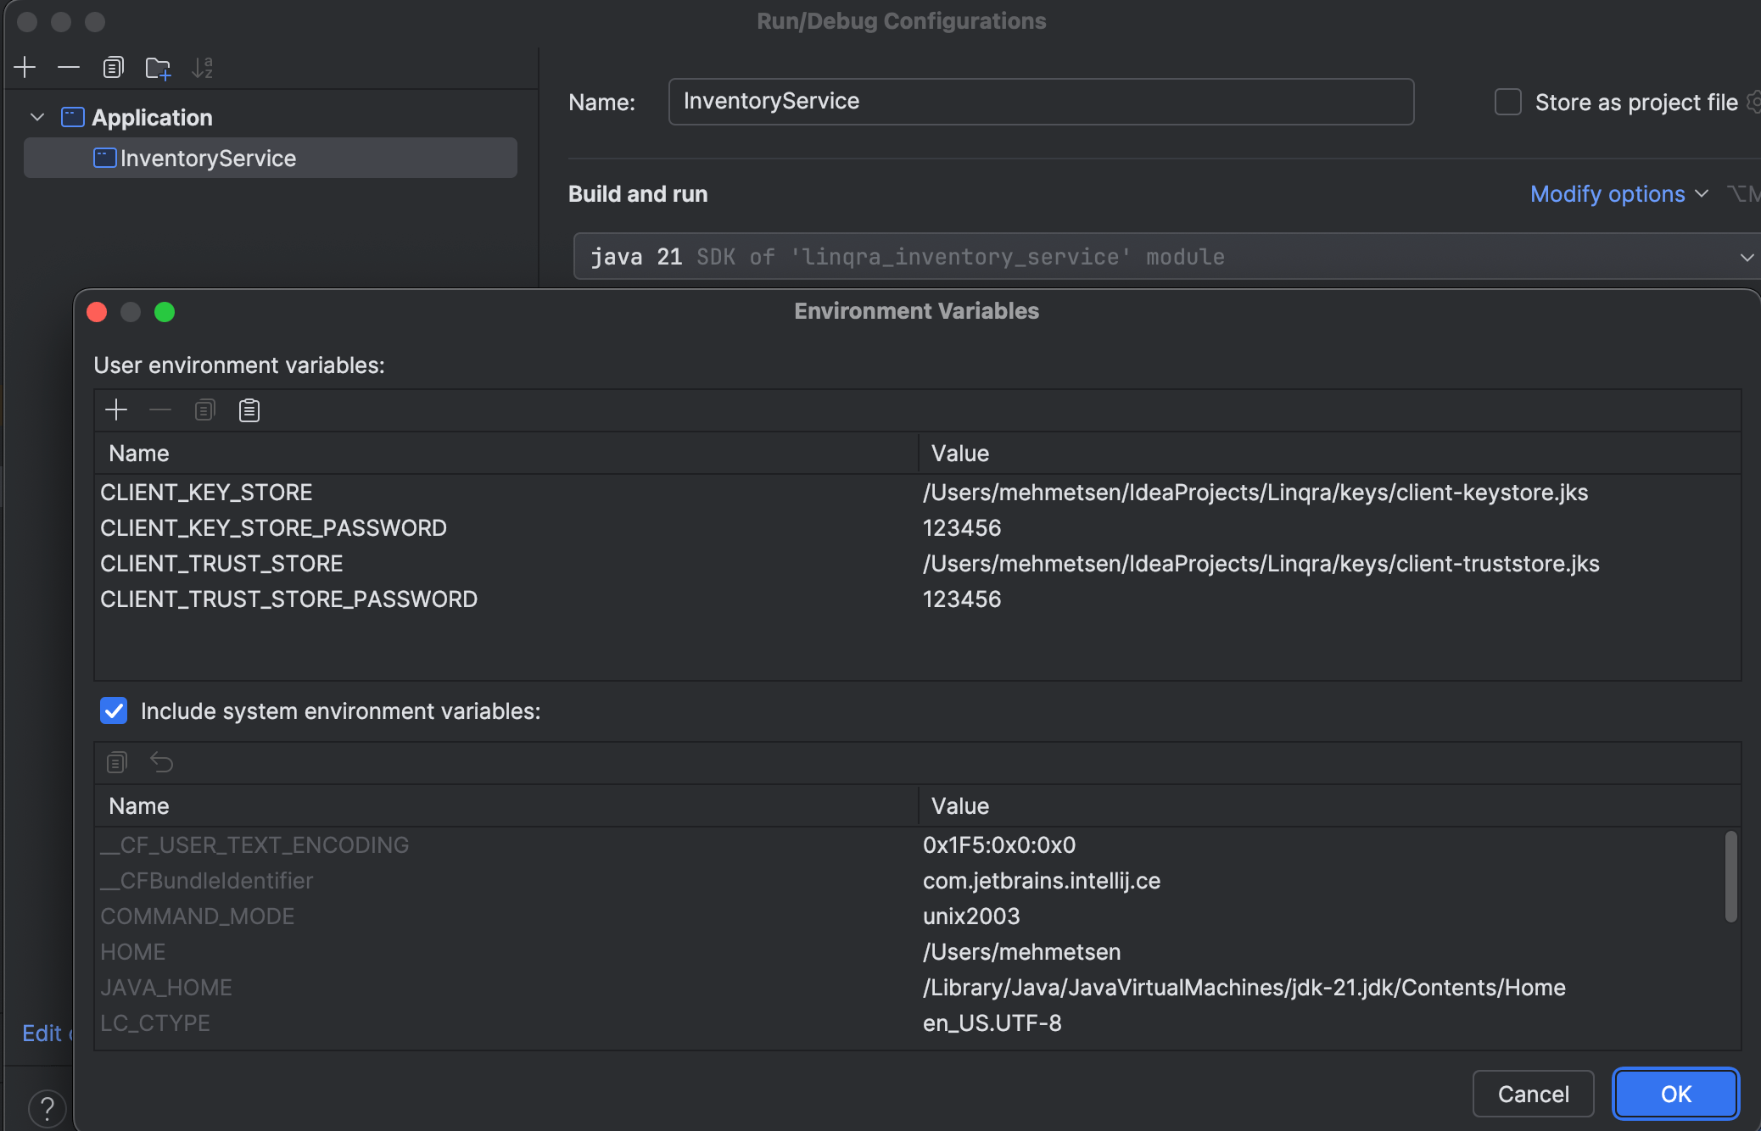Sort configurations alphabetically icon

tap(202, 67)
